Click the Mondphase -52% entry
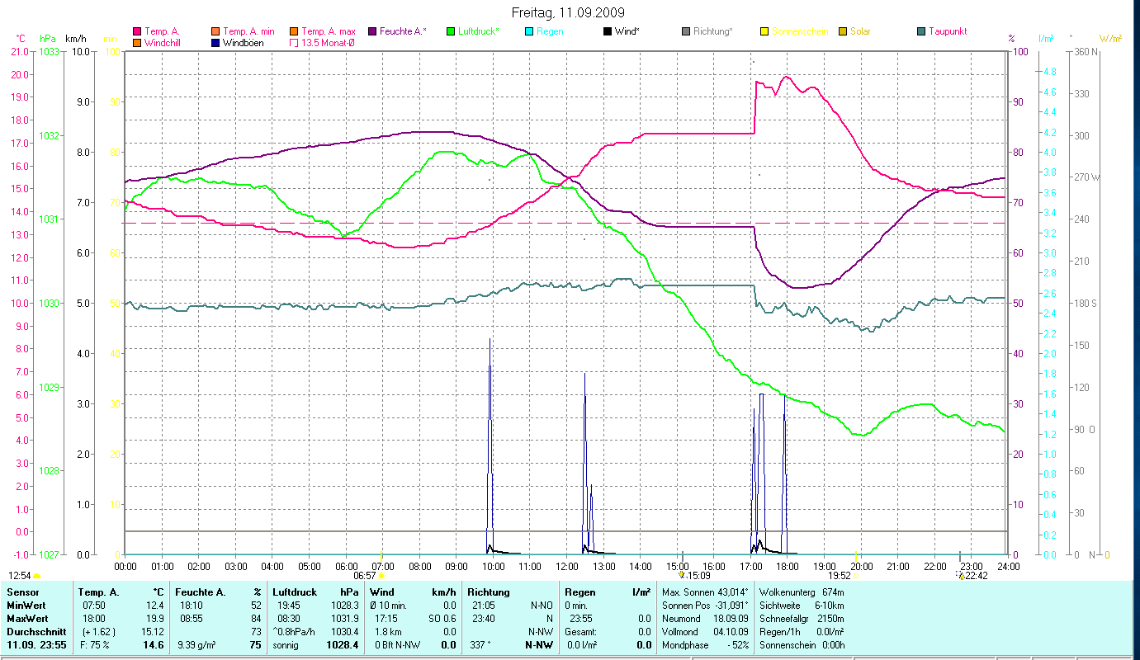1140x660 pixels. coord(705,645)
